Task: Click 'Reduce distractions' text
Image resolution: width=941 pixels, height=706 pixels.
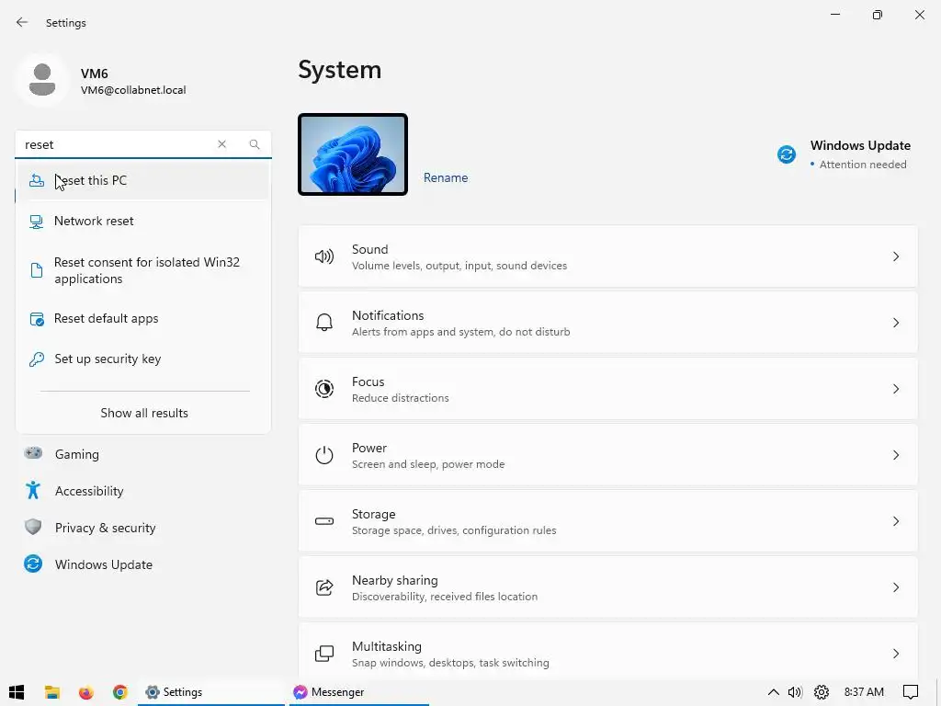Action: 401,398
